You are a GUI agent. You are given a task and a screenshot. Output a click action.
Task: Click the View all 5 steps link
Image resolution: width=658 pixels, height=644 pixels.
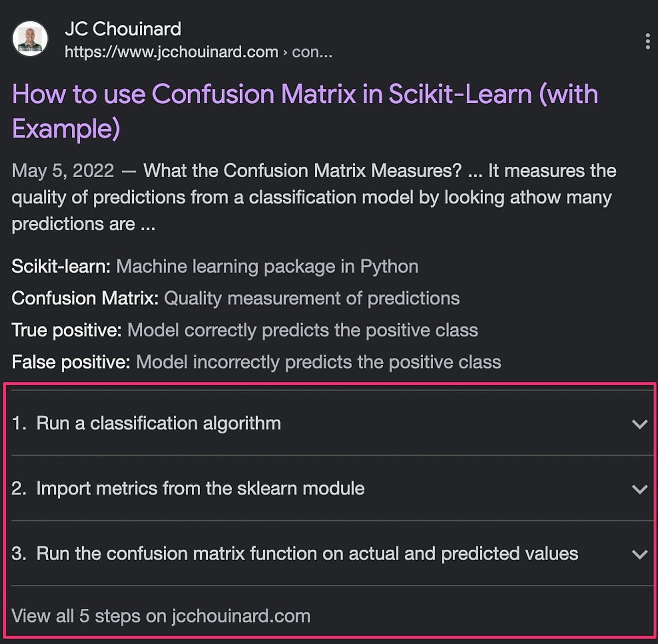pyautogui.click(x=161, y=616)
